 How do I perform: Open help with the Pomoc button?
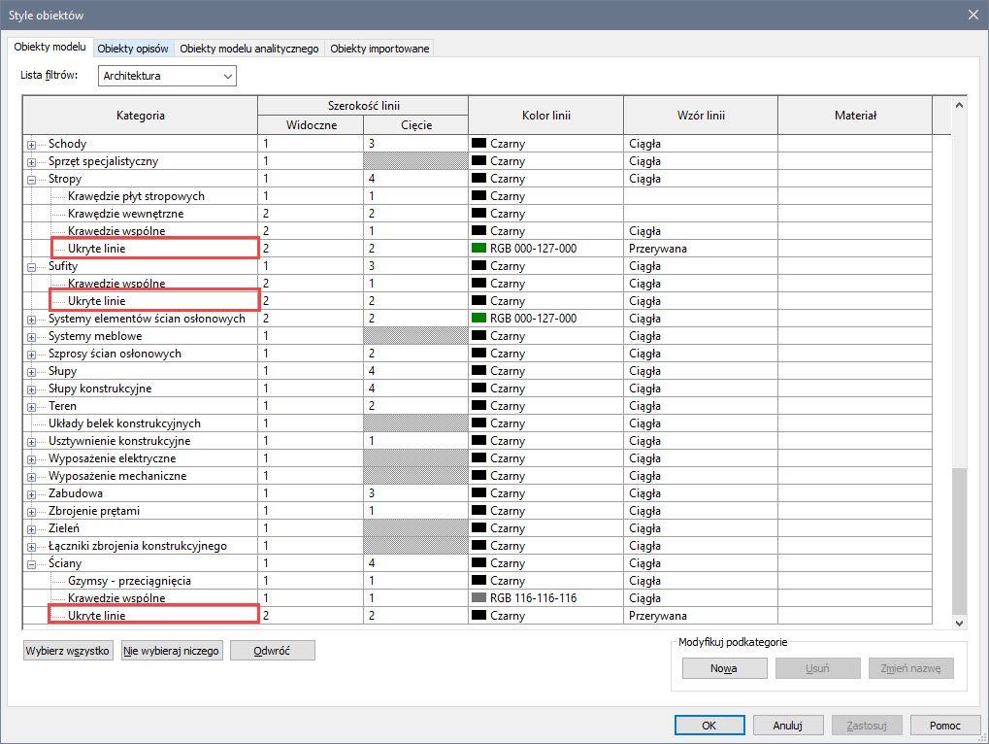[944, 726]
